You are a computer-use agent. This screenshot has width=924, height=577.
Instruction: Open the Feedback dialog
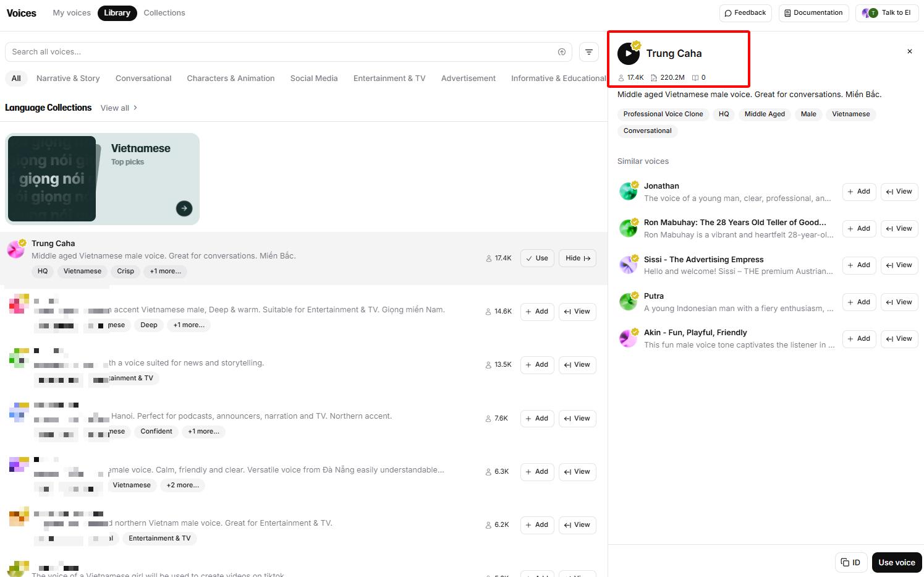pos(745,13)
